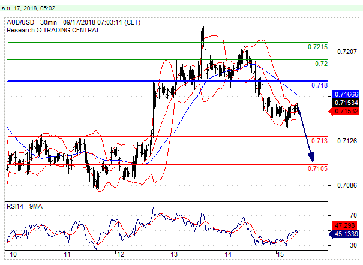The width and height of the screenshot is (363, 265).
Task: Click date marker 13 on time axis
Action: click(x=174, y=255)
